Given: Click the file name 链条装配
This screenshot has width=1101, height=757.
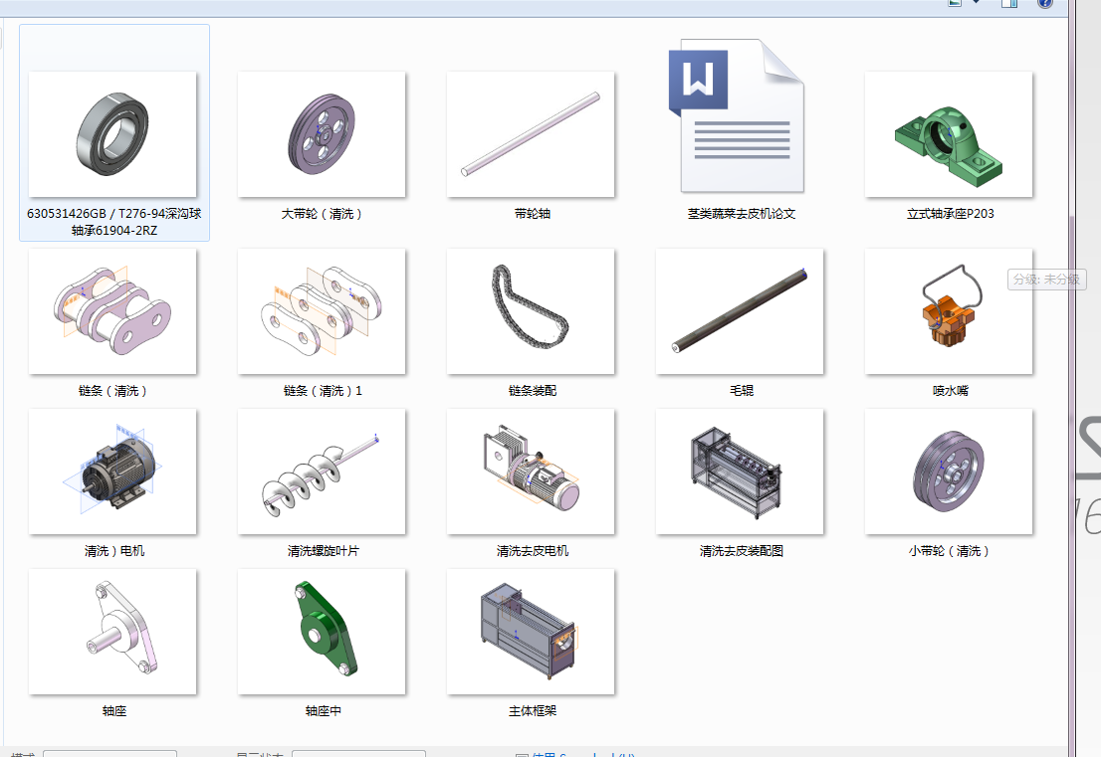Looking at the screenshot, I should (x=533, y=391).
